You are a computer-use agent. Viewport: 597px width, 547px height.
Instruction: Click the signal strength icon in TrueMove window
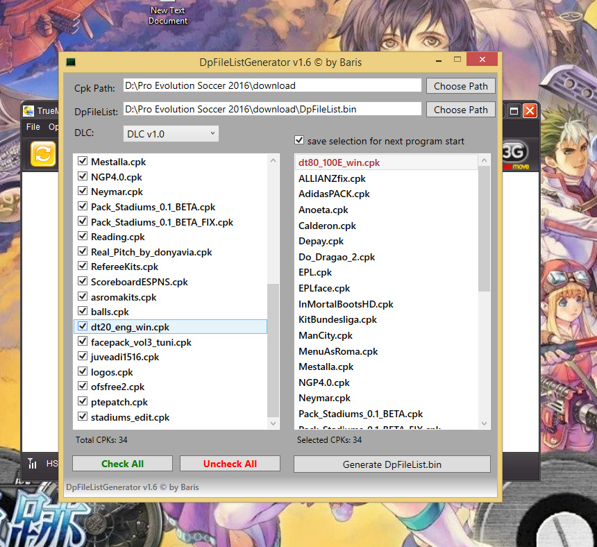pos(33,463)
